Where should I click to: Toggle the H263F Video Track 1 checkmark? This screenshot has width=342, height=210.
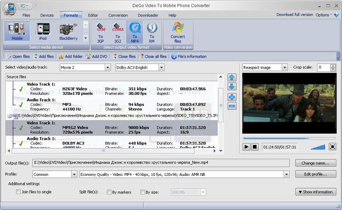pyautogui.click(x=21, y=89)
